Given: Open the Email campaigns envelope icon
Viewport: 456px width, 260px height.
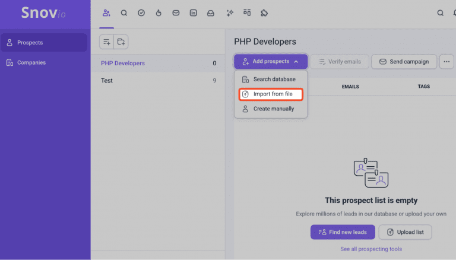Looking at the screenshot, I should pyautogui.click(x=176, y=13).
